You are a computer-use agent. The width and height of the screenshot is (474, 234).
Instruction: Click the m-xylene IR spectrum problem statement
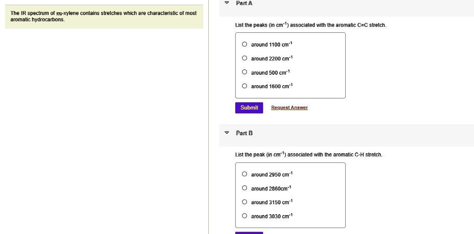[104, 16]
